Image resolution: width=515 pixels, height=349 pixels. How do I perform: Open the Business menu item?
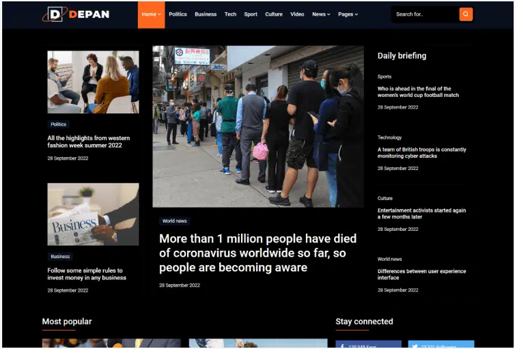pos(206,14)
